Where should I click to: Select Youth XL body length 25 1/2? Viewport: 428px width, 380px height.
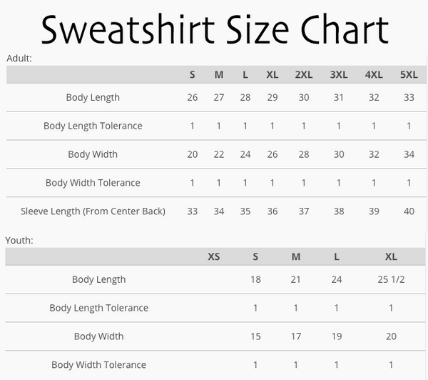391,279
